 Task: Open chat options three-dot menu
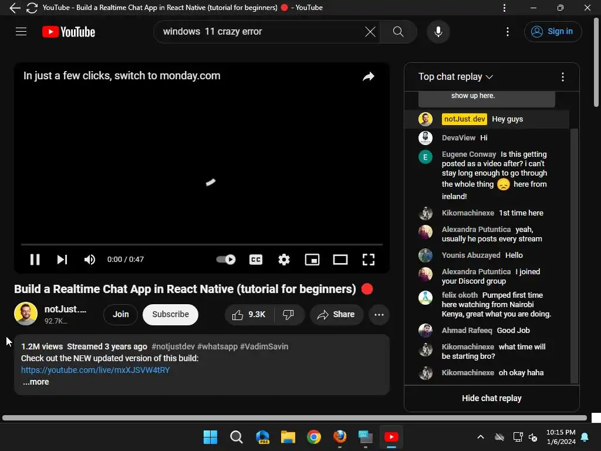coord(562,77)
